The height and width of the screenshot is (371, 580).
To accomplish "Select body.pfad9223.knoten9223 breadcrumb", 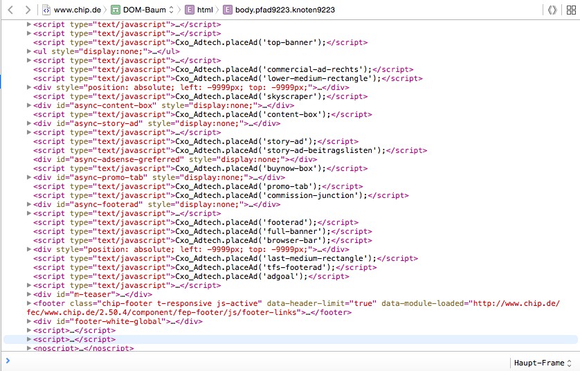I will pyautogui.click(x=284, y=10).
